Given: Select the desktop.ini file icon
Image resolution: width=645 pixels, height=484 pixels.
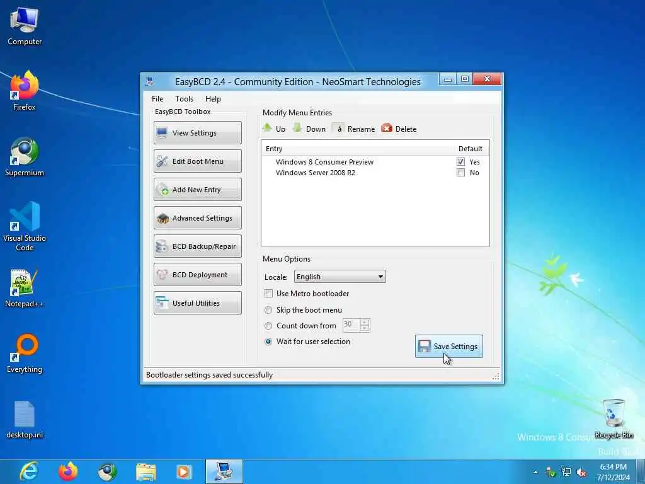Looking at the screenshot, I should [x=25, y=419].
